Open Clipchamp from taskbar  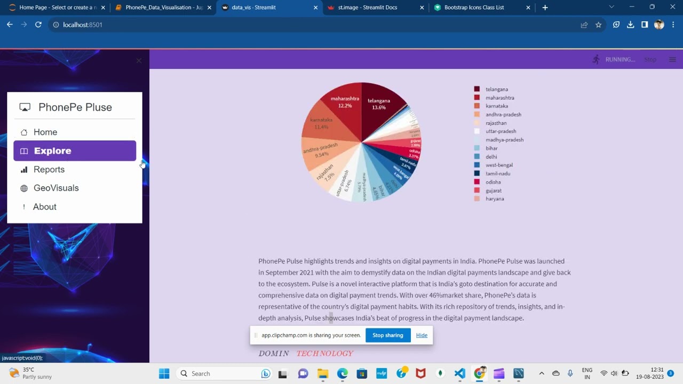[x=499, y=373]
